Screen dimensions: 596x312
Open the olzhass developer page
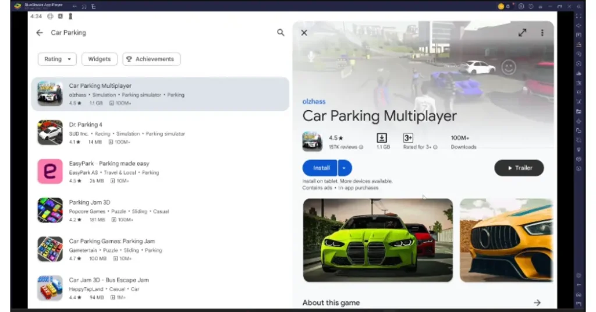click(314, 101)
